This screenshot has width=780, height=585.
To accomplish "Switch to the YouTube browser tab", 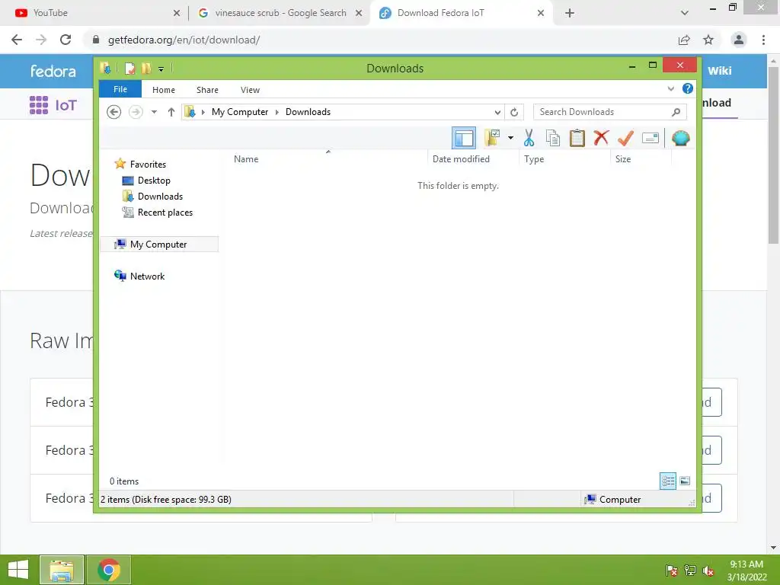I will point(94,13).
